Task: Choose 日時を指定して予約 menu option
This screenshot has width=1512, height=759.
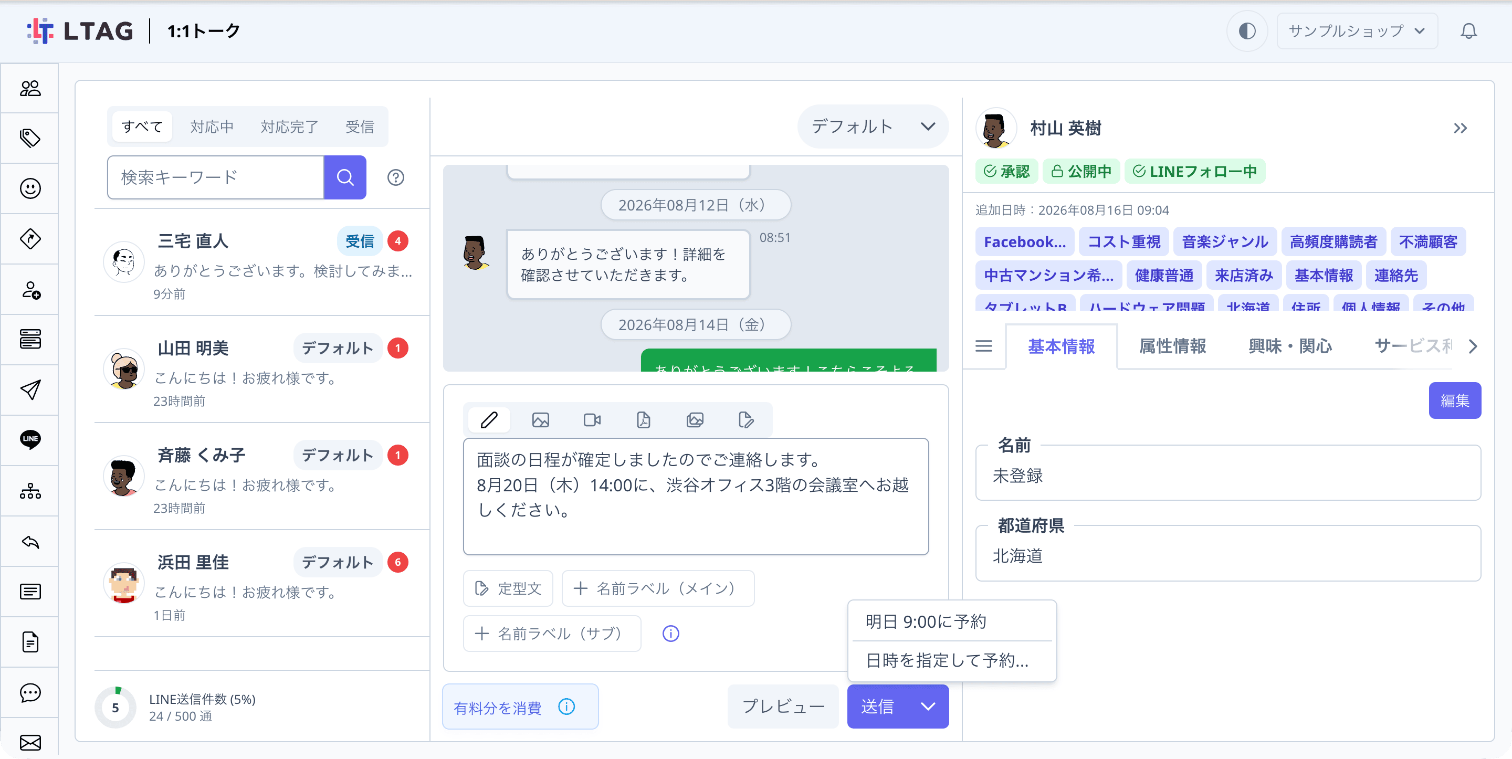Action: 952,660
